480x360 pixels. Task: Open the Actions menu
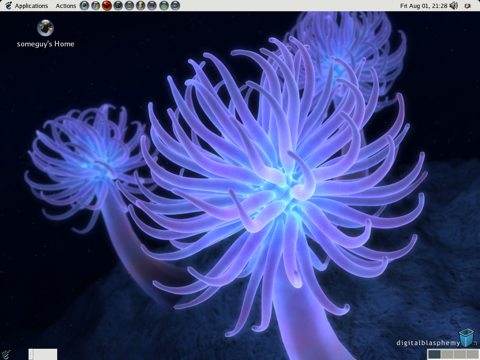pyautogui.click(x=66, y=6)
